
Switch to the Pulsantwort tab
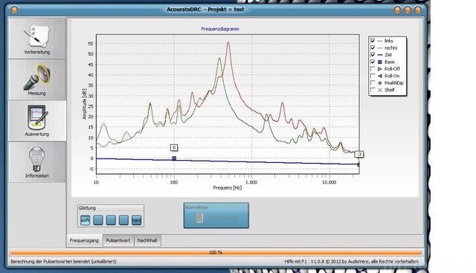pos(118,240)
